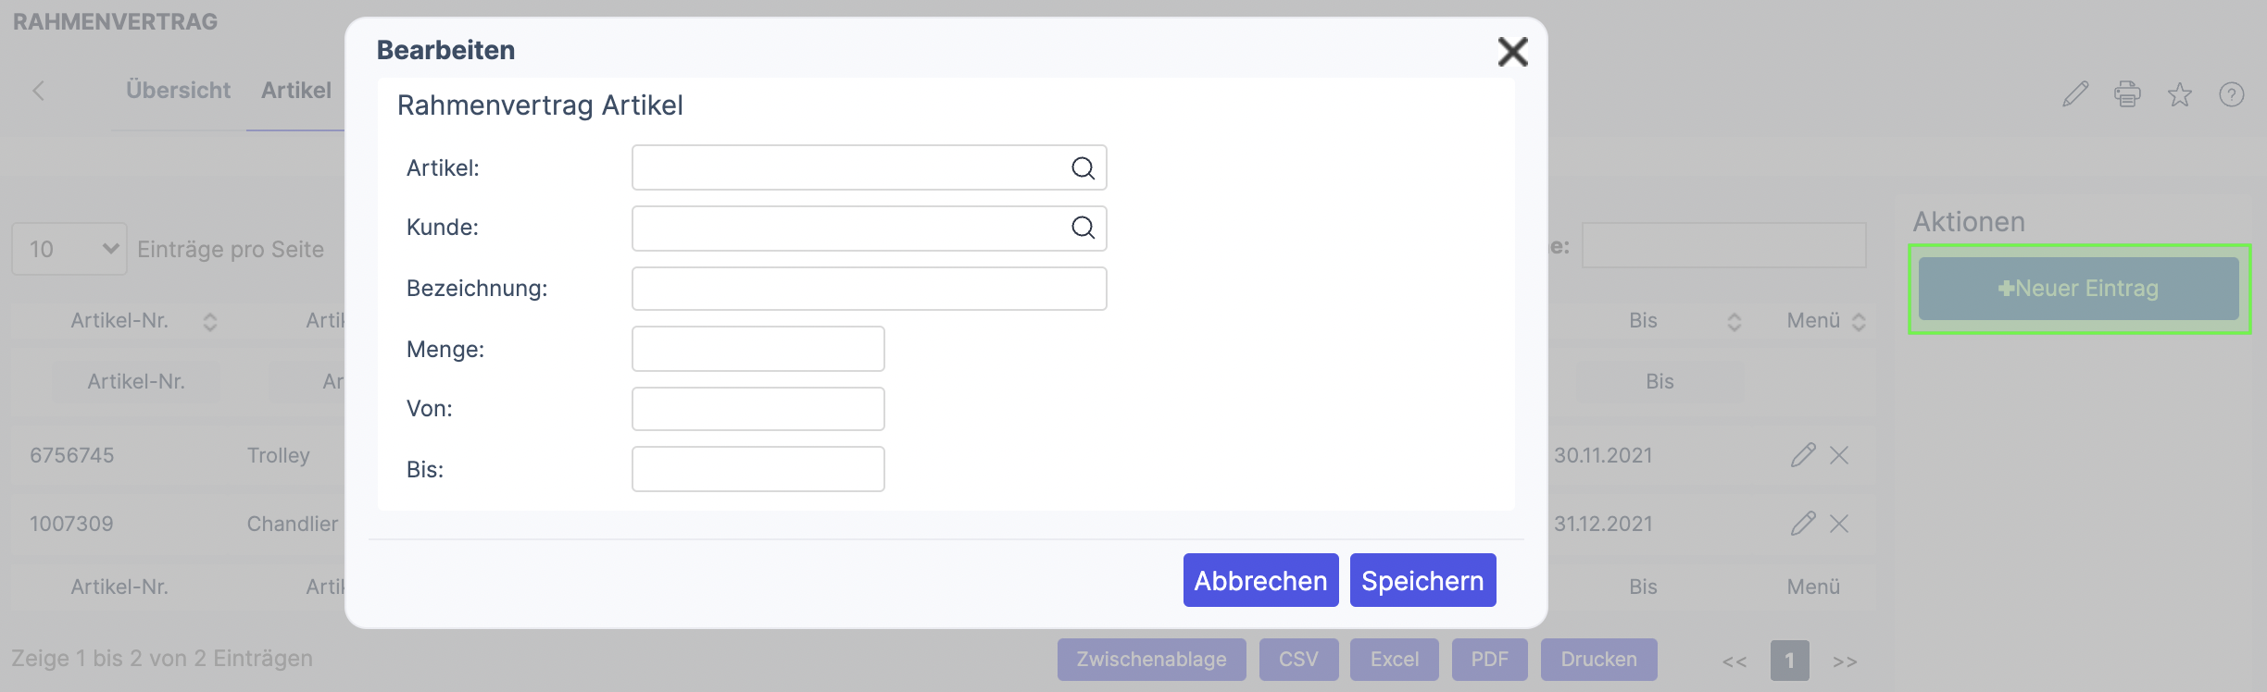2267x692 pixels.
Task: Click the star favorite icon
Action: click(2180, 94)
